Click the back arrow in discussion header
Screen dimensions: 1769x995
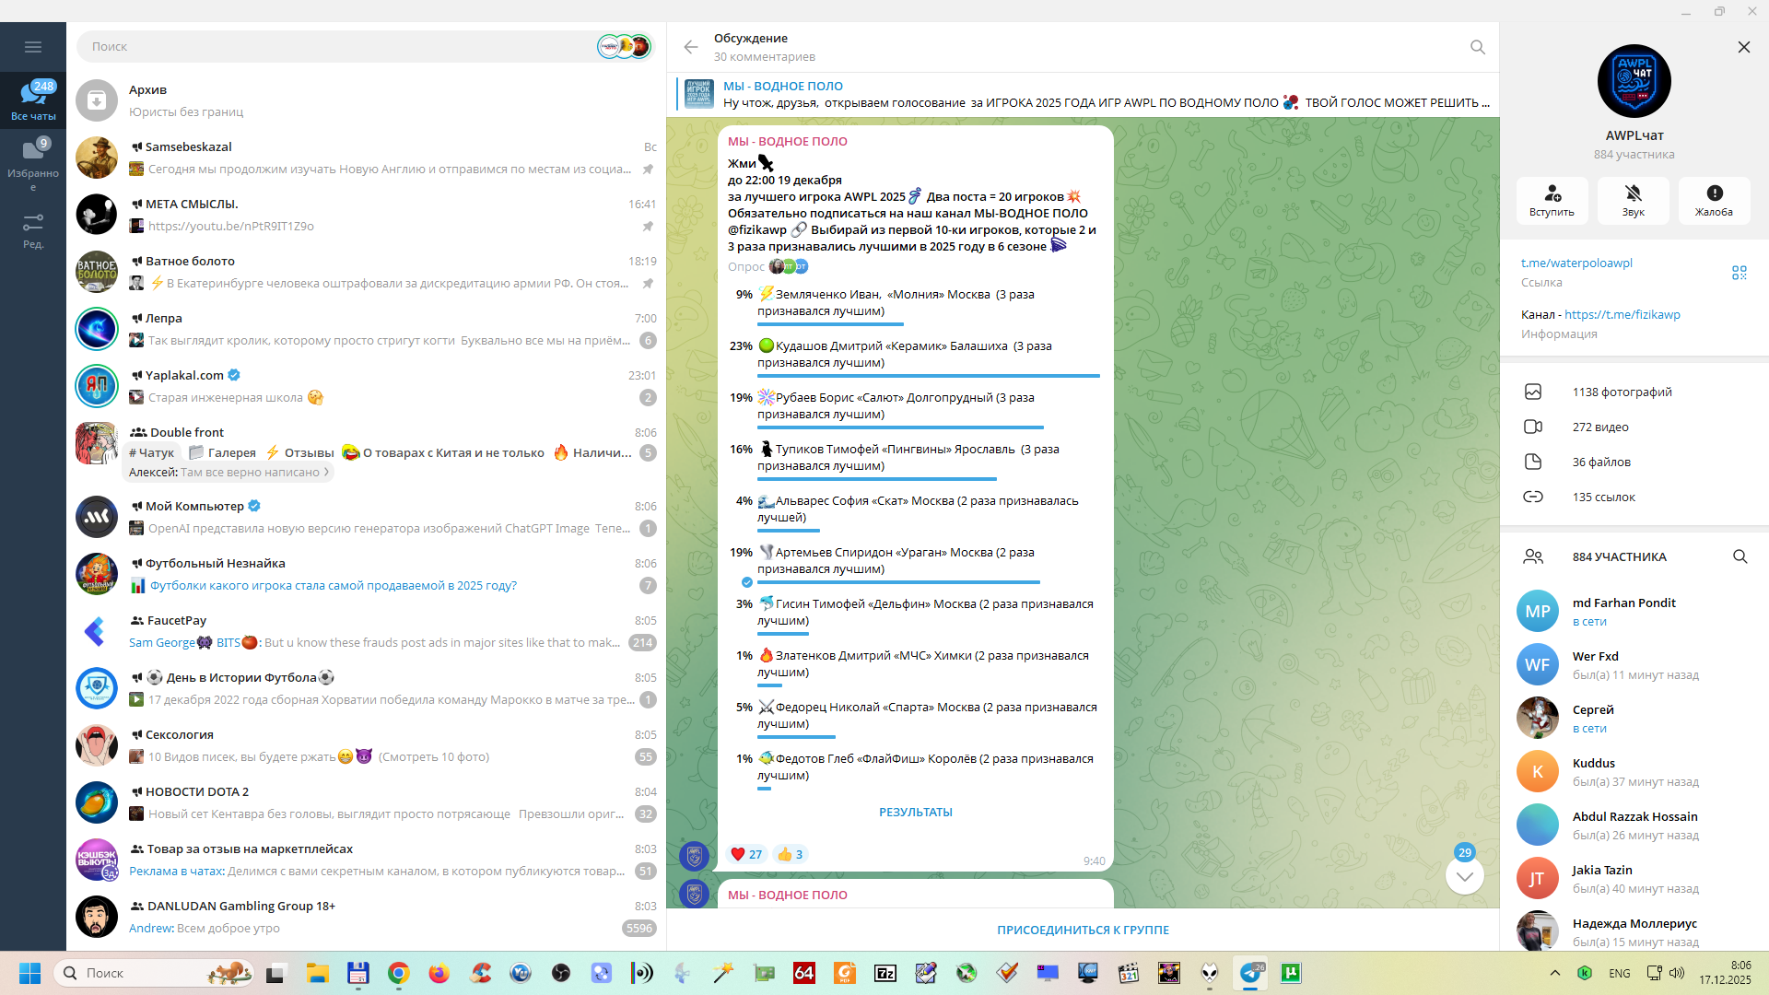[x=691, y=47]
